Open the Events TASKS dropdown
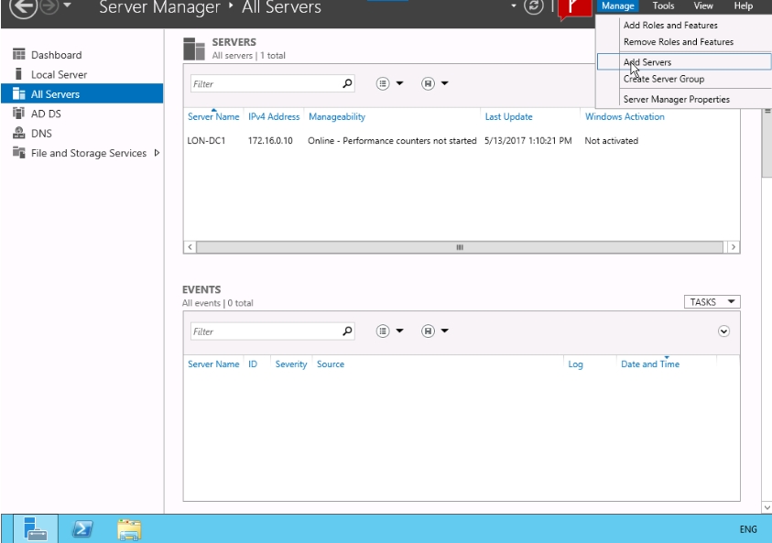Image resolution: width=772 pixels, height=543 pixels. point(712,302)
